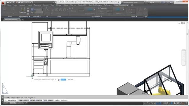189x106 pixels.
Task: Click the Tolerance toggle label in ribbon
Action: [102, 8]
